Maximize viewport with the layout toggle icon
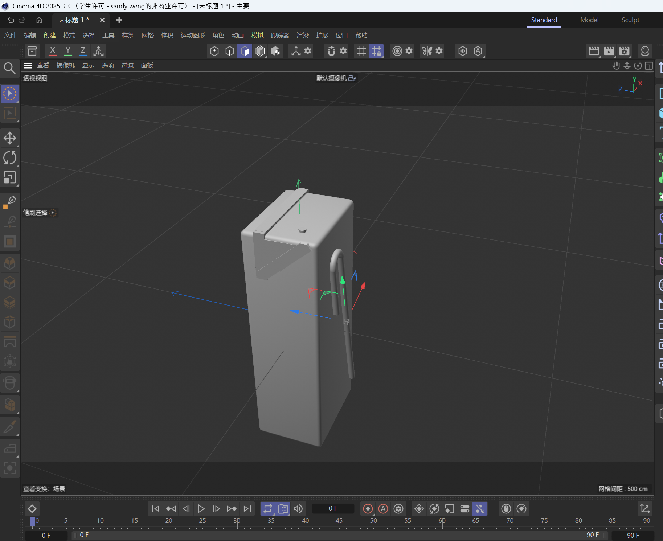 [x=649, y=66]
